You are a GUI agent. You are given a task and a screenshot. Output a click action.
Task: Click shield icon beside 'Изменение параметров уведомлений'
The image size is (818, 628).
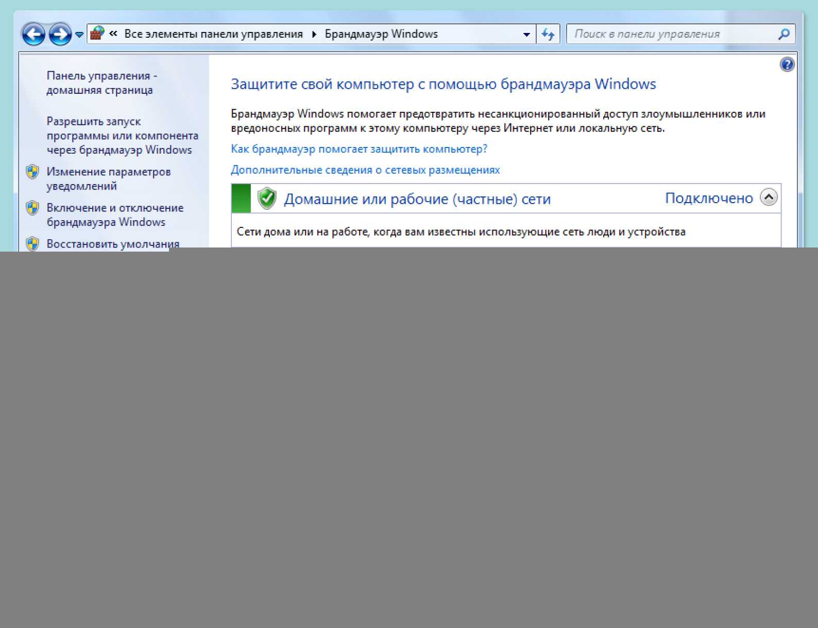[x=32, y=172]
